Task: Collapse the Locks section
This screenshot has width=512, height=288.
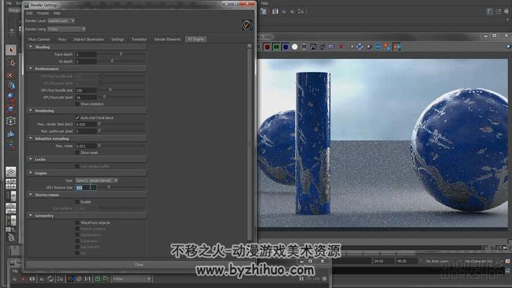Action: 31,159
